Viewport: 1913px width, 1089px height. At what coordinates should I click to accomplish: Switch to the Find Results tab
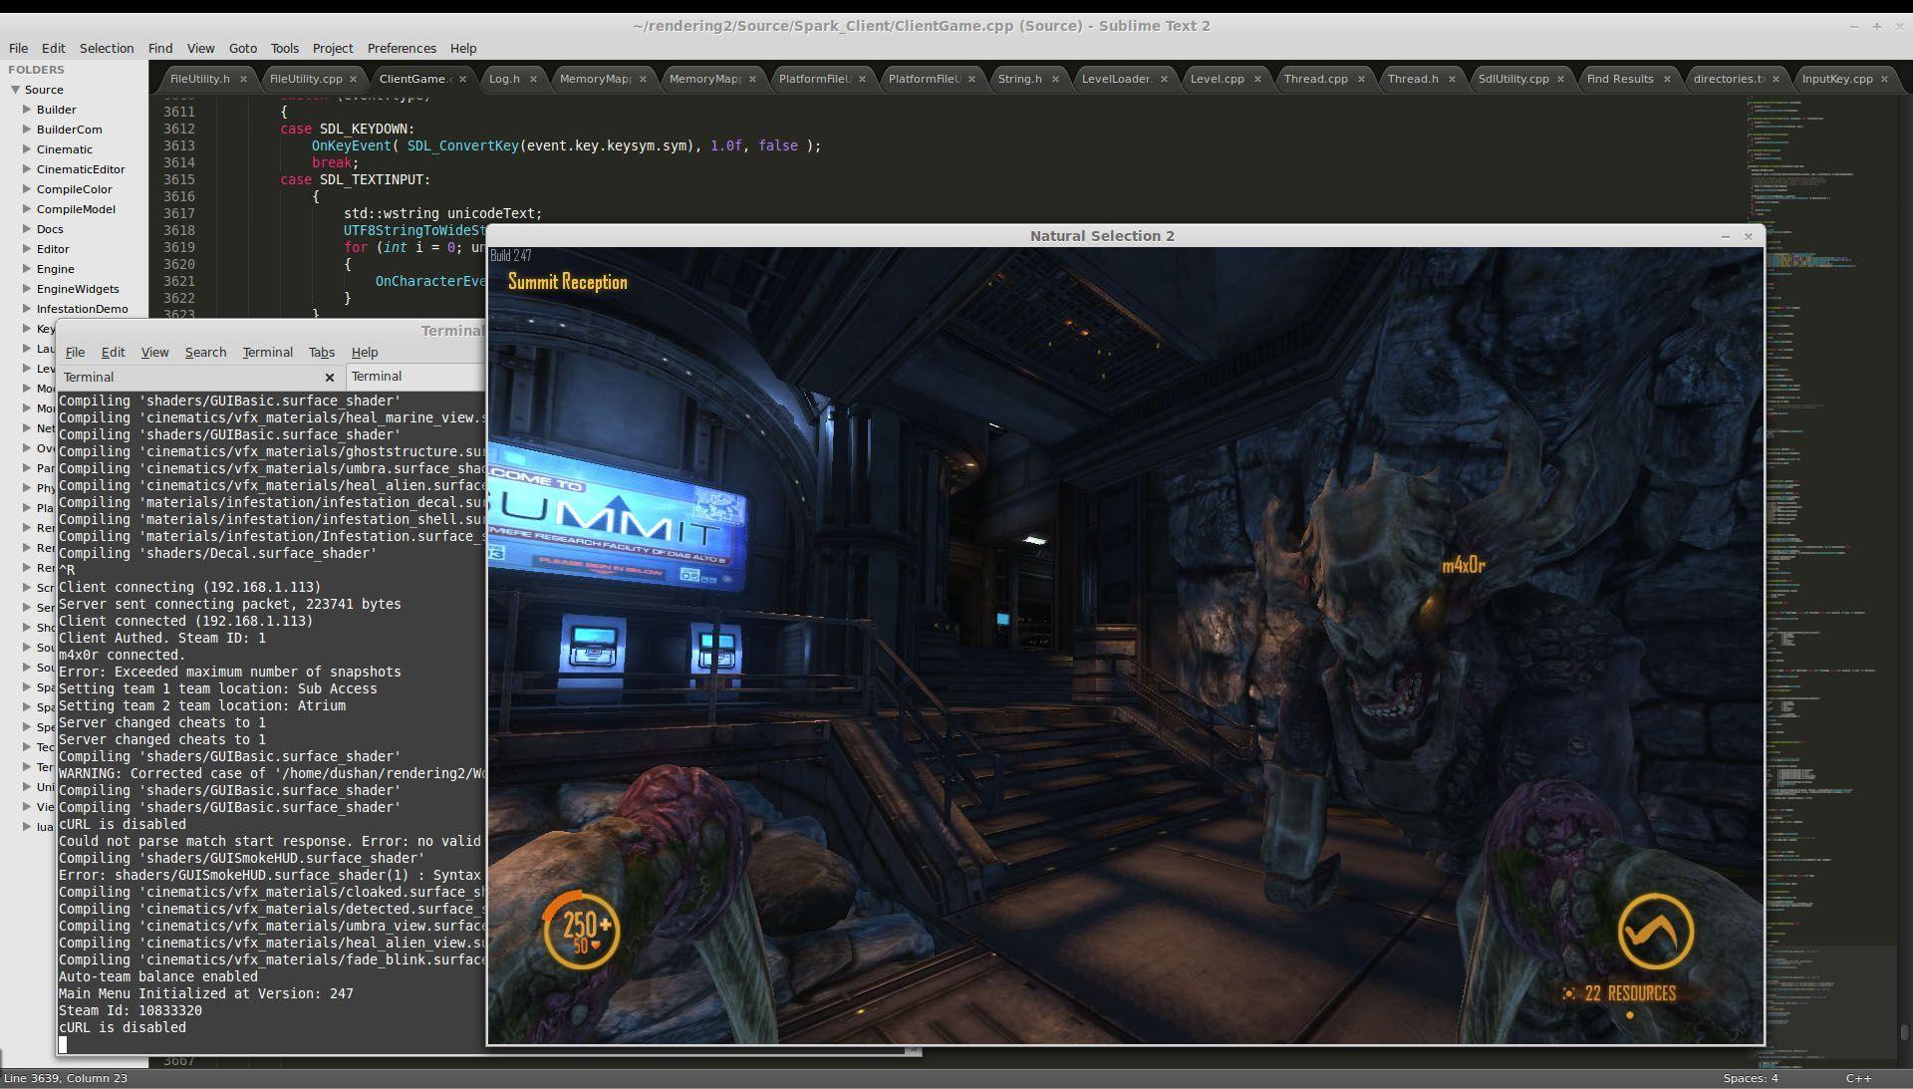point(1620,79)
